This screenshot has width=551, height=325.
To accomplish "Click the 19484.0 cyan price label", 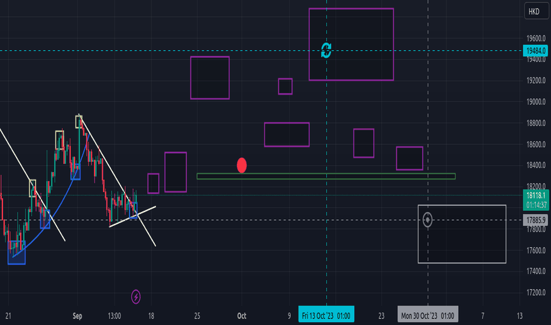I will click(536, 51).
